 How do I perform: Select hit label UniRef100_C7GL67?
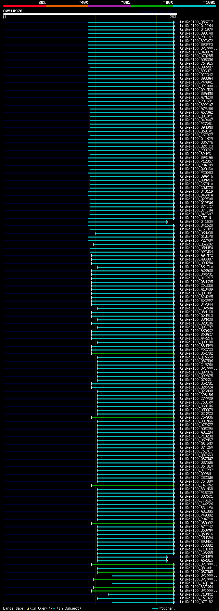(x=196, y=500)
